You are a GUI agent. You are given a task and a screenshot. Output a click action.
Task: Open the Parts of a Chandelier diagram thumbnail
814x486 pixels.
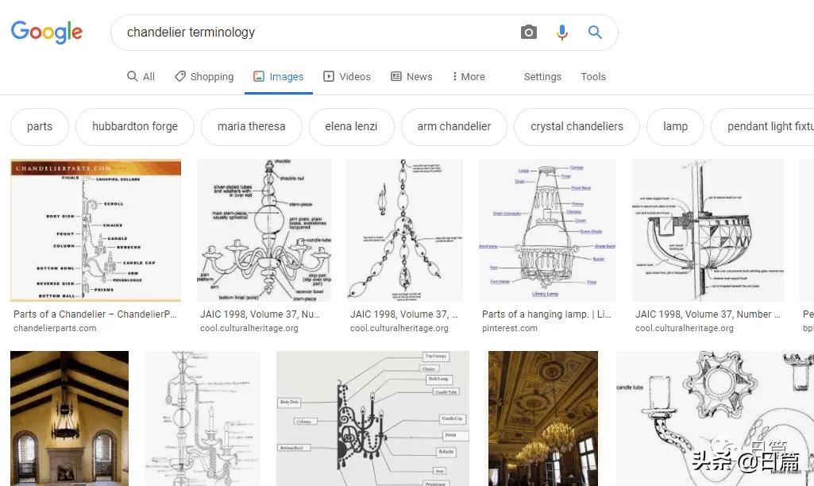tap(95, 230)
